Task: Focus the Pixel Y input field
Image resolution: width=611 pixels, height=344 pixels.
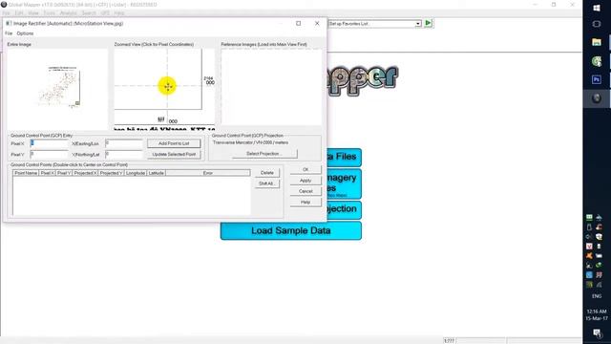Action: tap(49, 155)
